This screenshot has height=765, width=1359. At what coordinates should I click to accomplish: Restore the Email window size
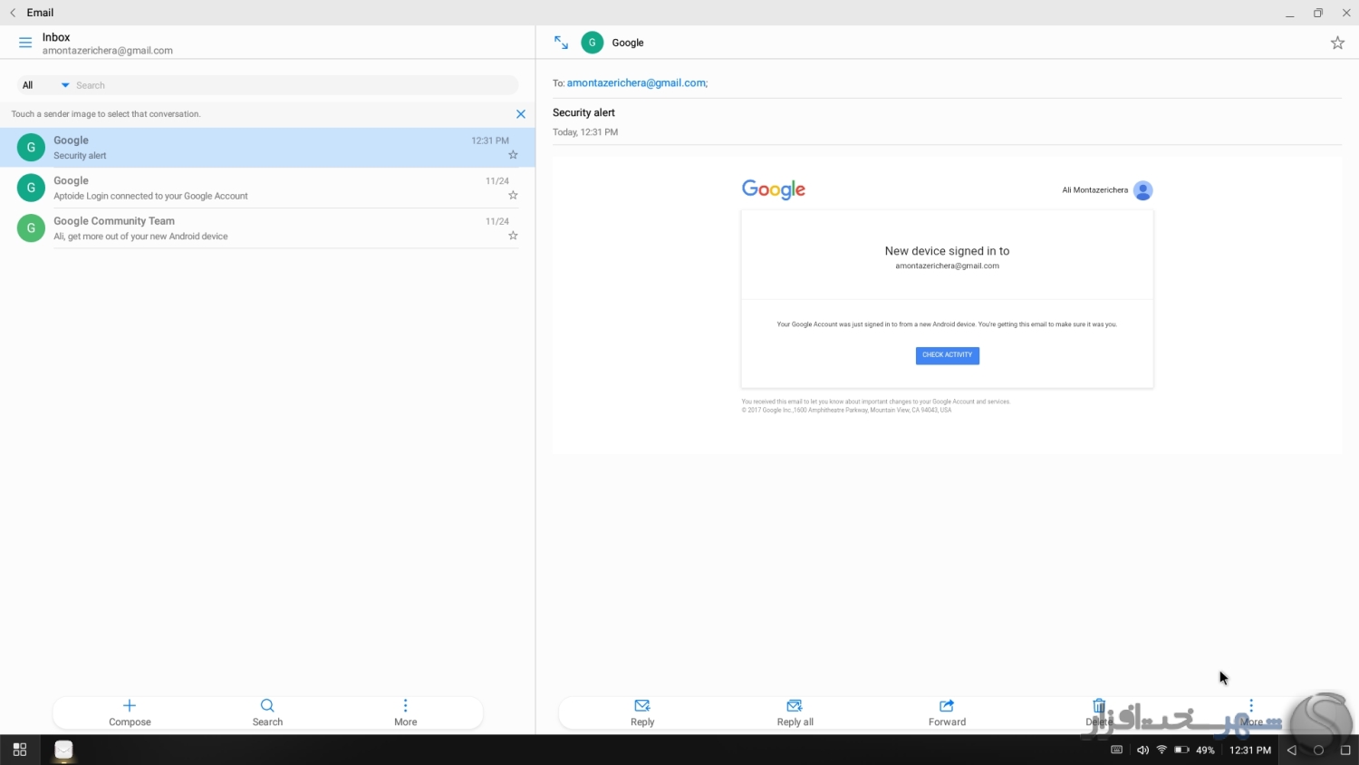(1318, 13)
